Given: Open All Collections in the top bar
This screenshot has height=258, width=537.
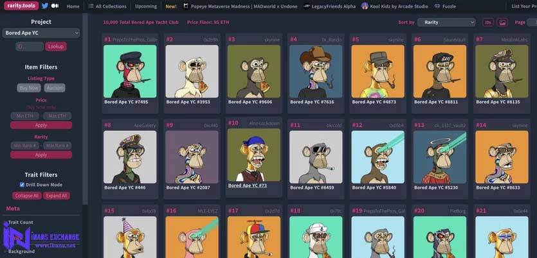Looking at the screenshot, I should 111,6.
